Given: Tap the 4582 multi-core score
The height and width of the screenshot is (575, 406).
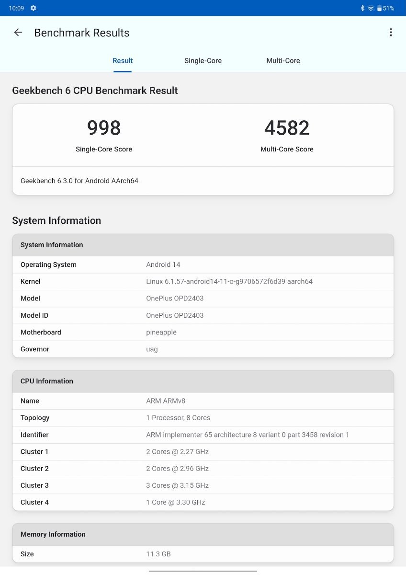Looking at the screenshot, I should coord(287,128).
